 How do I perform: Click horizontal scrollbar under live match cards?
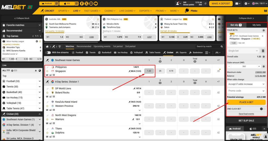(x=71, y=42)
